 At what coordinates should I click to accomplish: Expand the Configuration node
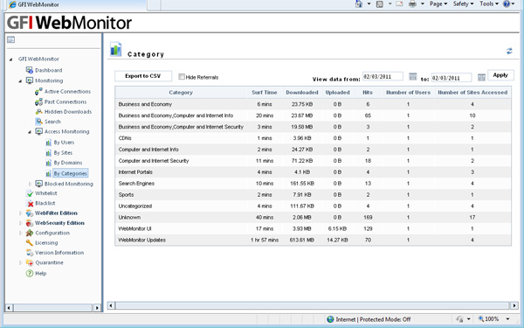click(20, 233)
